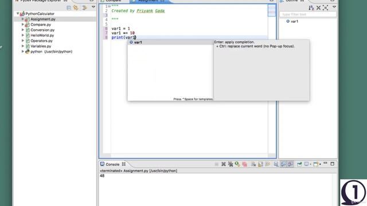This screenshot has width=367, height=206.
Task: Click the var1 completion circle icon
Action: (131, 42)
